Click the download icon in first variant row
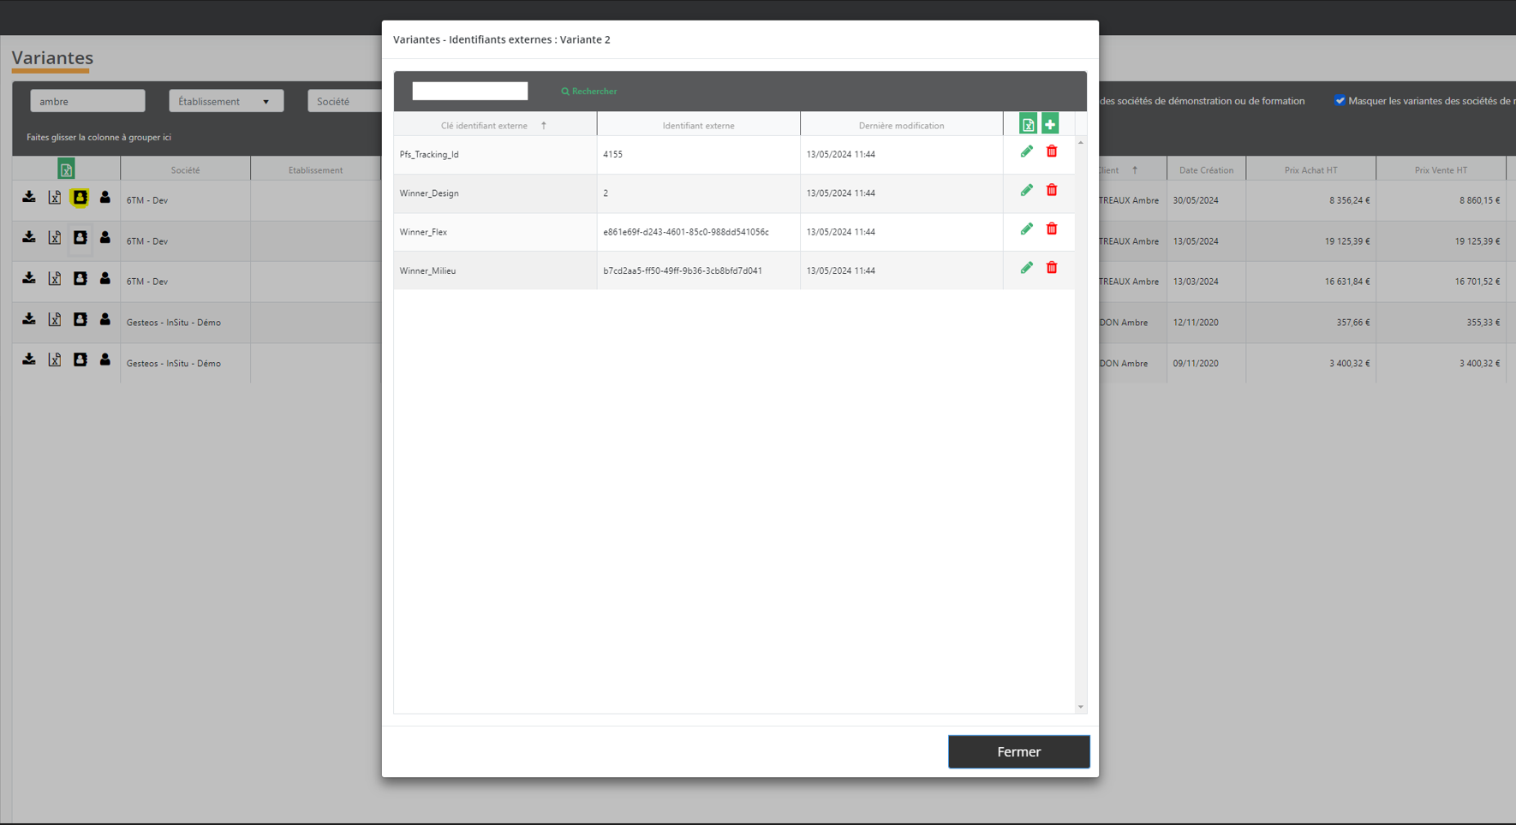1516x825 pixels. pyautogui.click(x=29, y=198)
